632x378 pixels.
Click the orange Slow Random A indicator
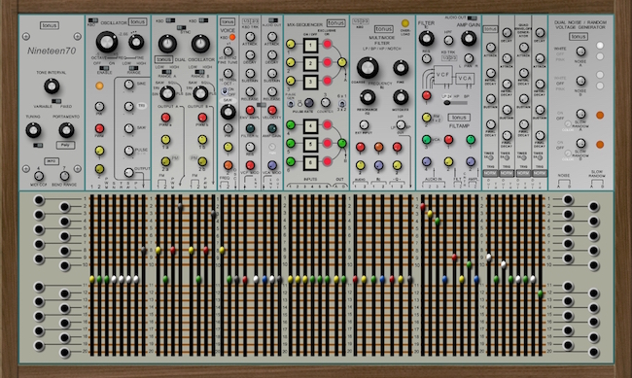pyautogui.click(x=600, y=115)
